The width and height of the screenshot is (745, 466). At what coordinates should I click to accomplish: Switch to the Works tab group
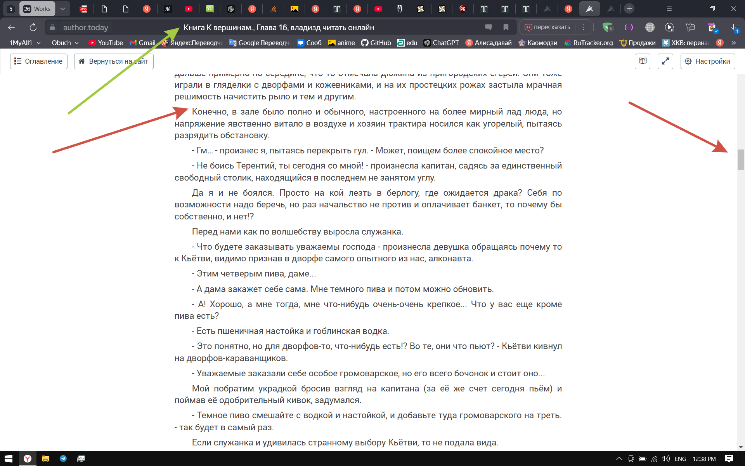(37, 9)
